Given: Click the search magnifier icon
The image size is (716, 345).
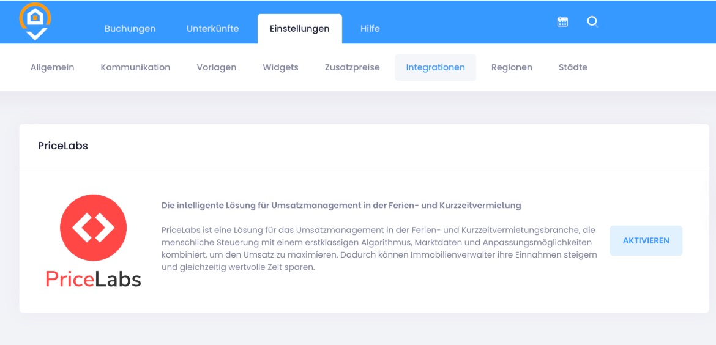Looking at the screenshot, I should (593, 21).
